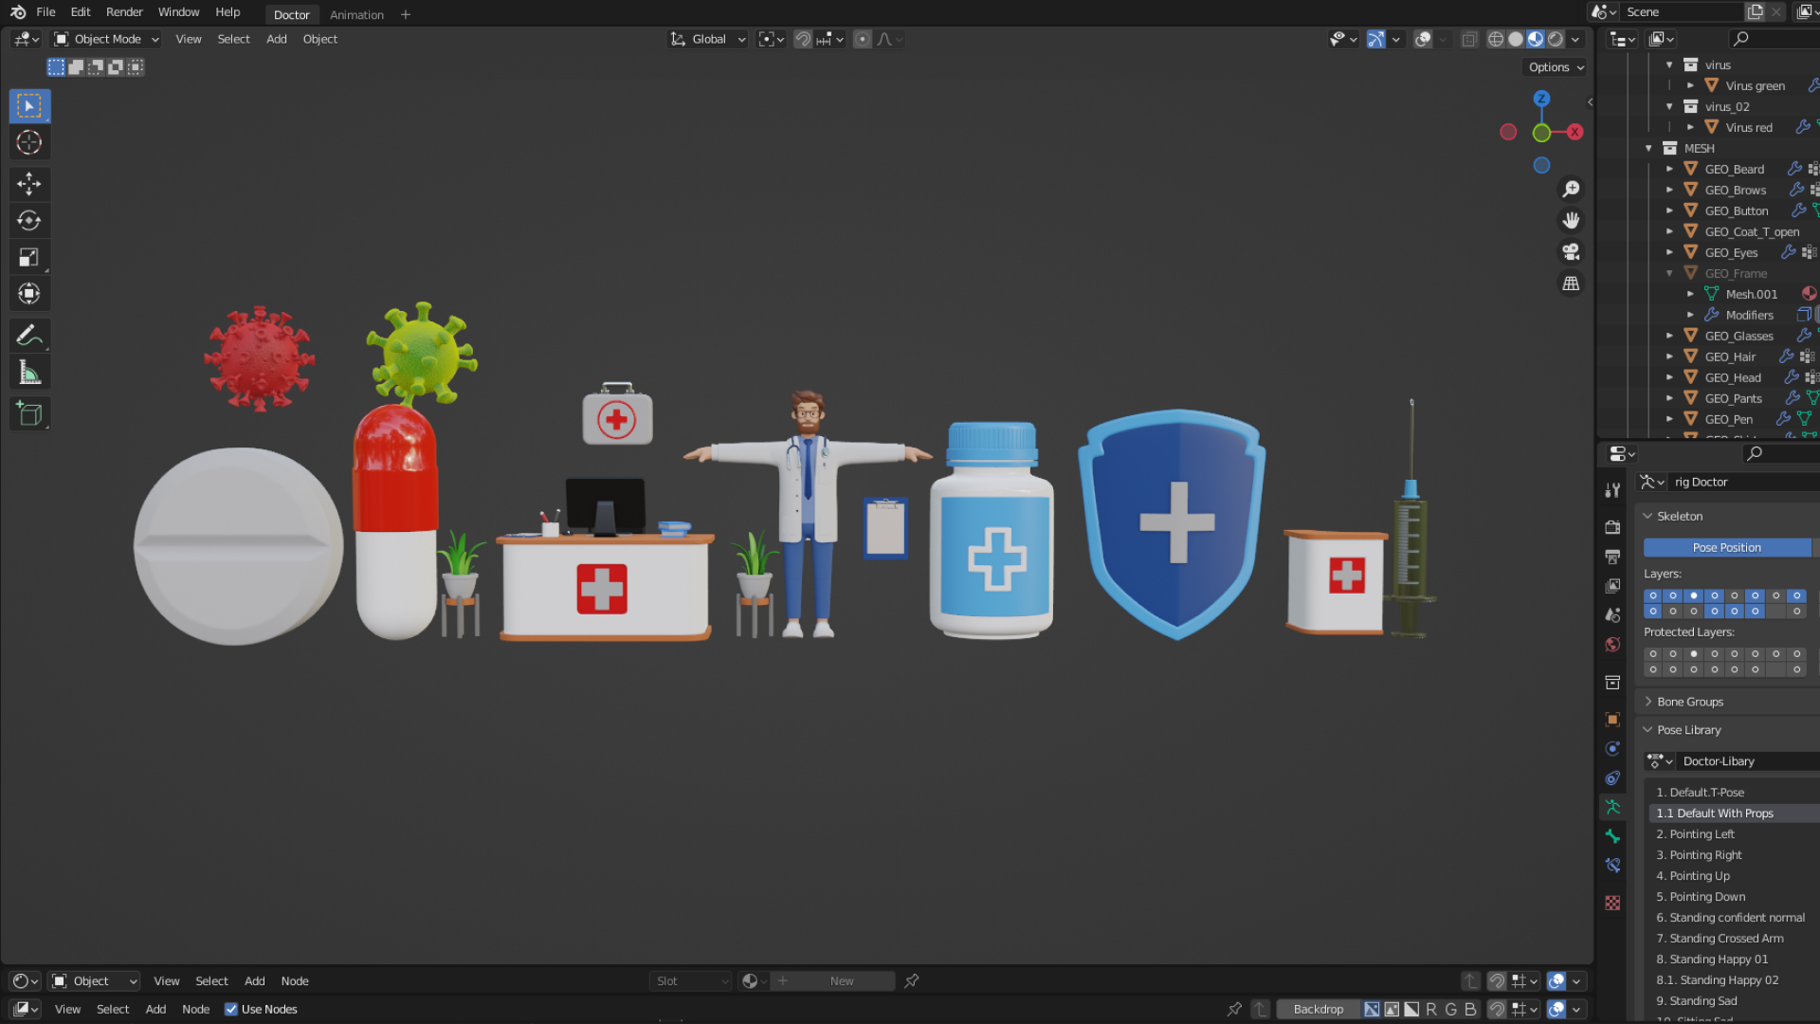Select the Scale tool
1820x1024 pixels.
click(x=28, y=257)
